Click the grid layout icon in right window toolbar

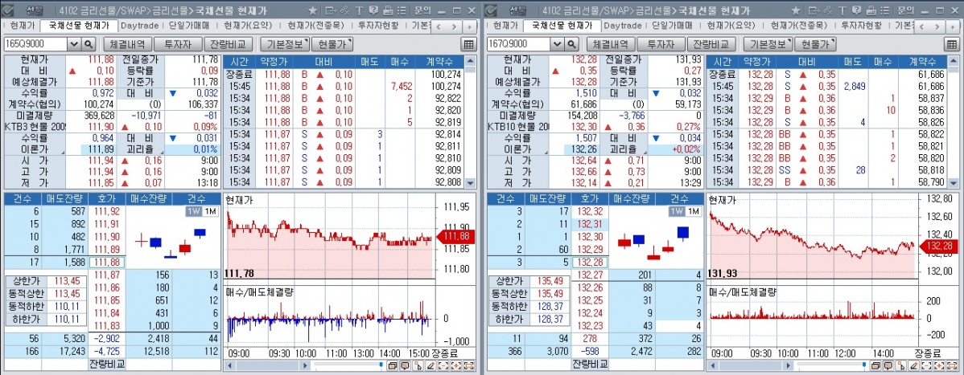coord(951,44)
